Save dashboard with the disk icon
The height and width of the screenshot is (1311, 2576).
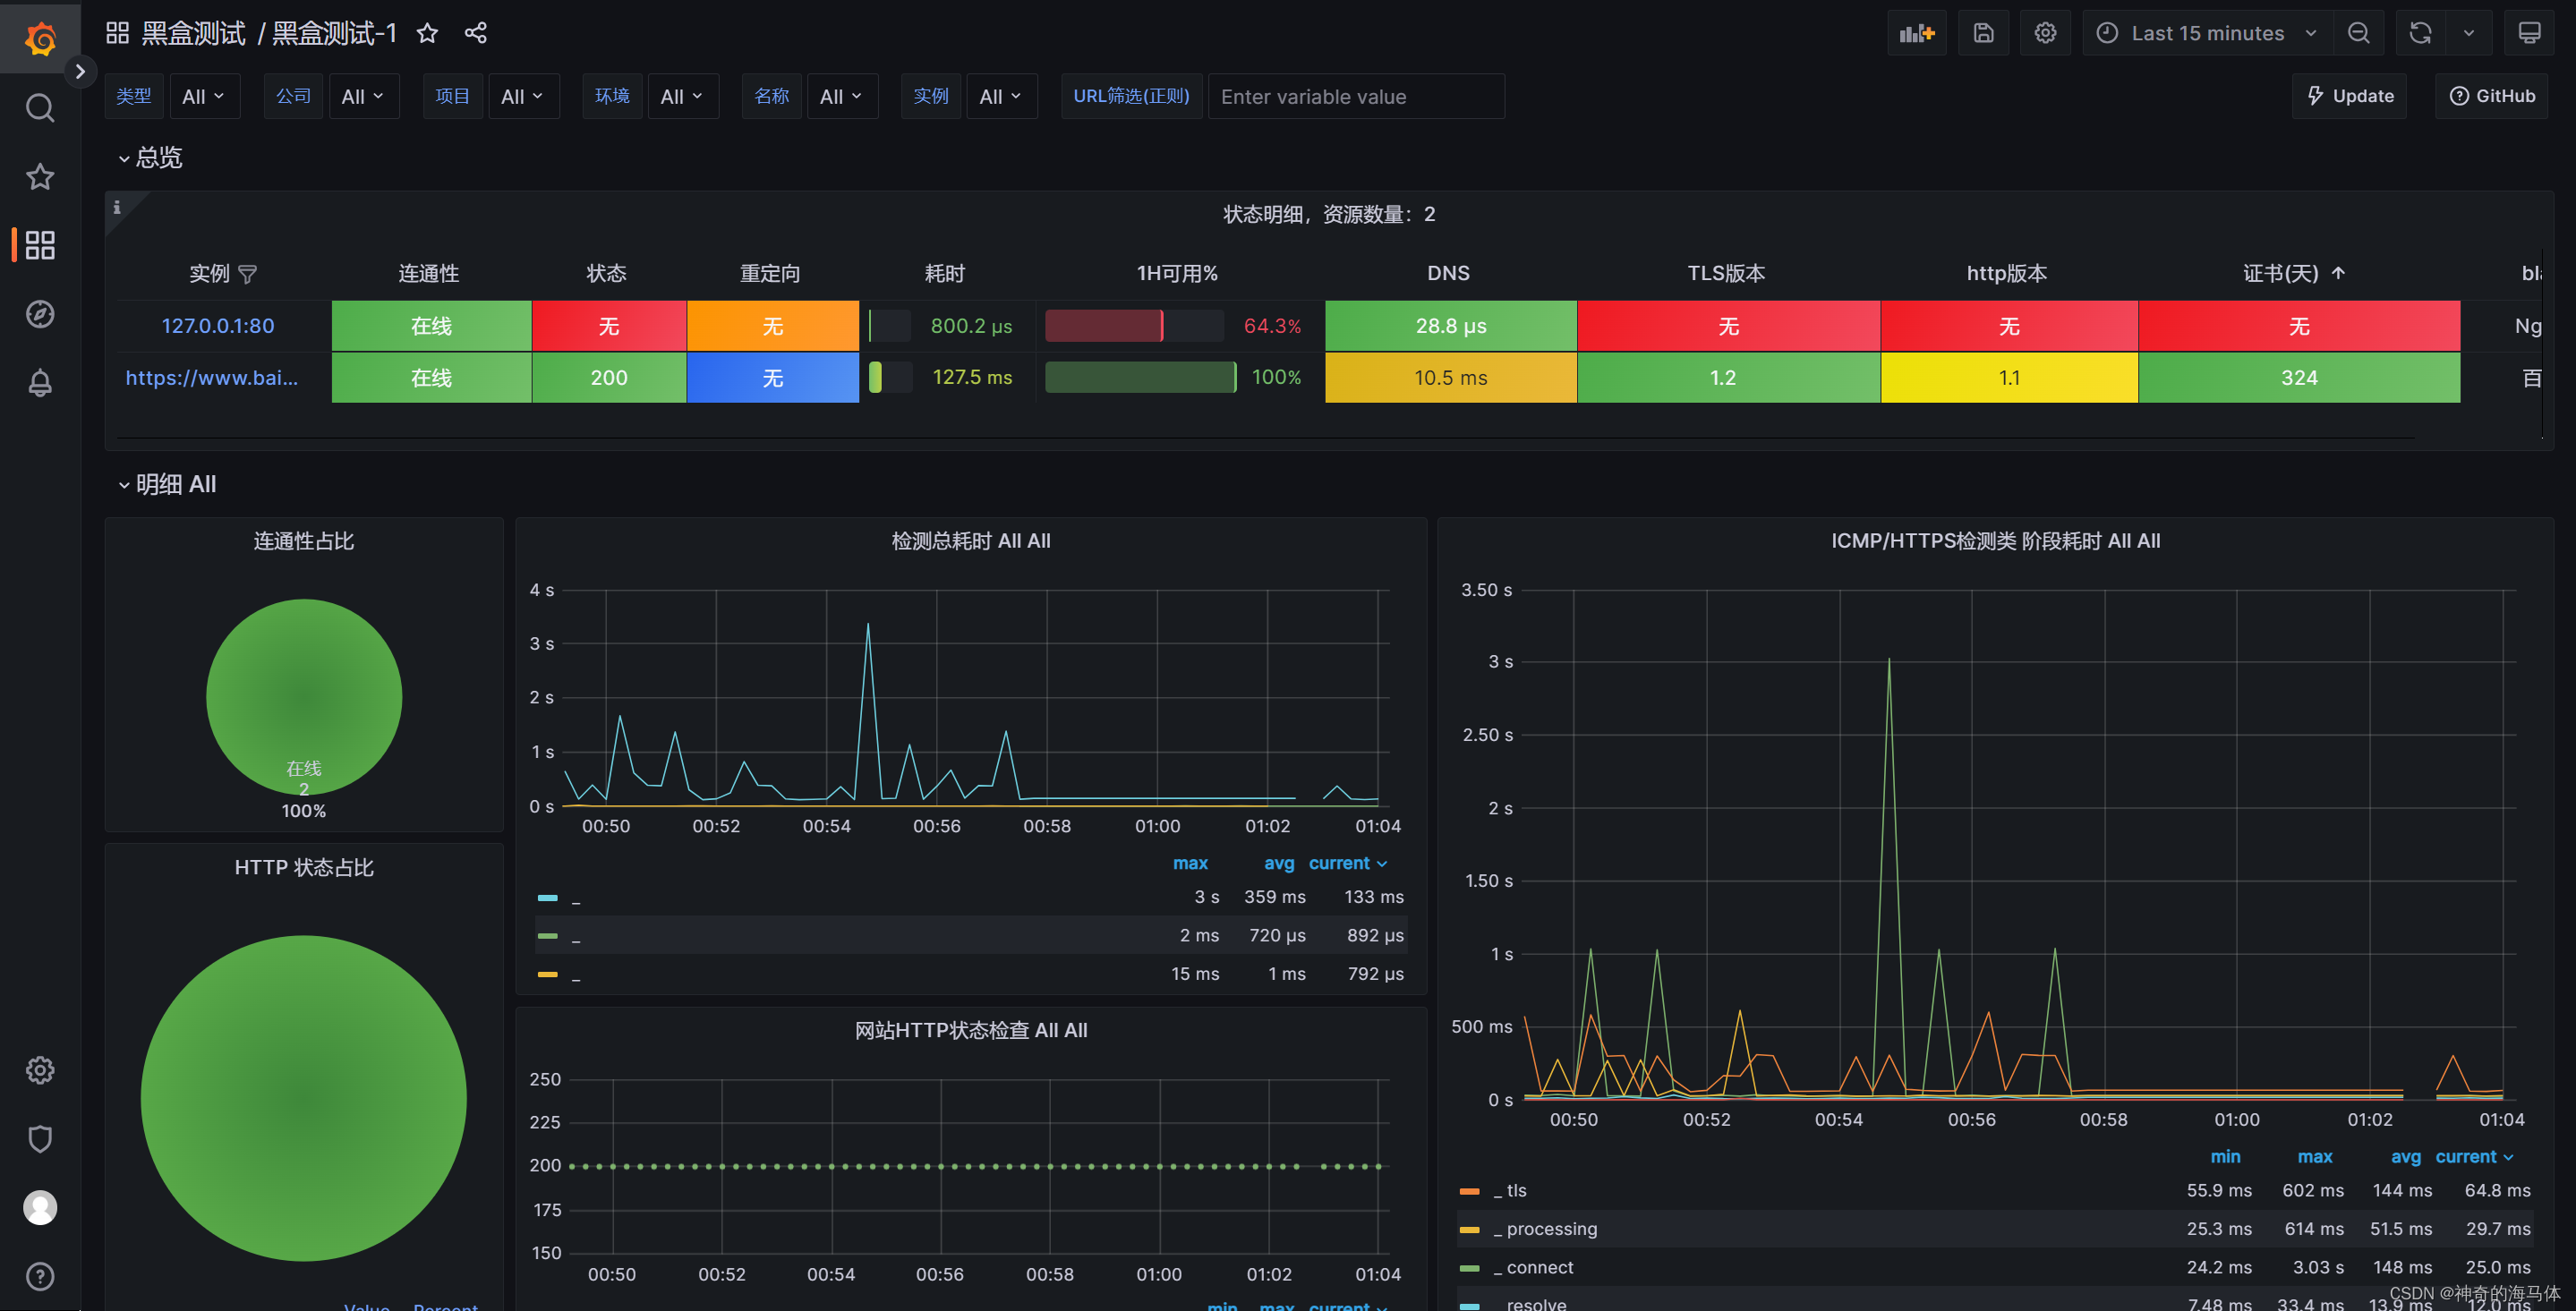point(1984,33)
